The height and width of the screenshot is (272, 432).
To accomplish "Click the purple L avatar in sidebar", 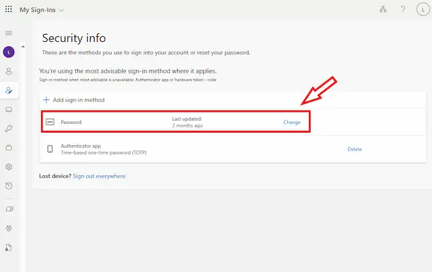I will point(9,52).
